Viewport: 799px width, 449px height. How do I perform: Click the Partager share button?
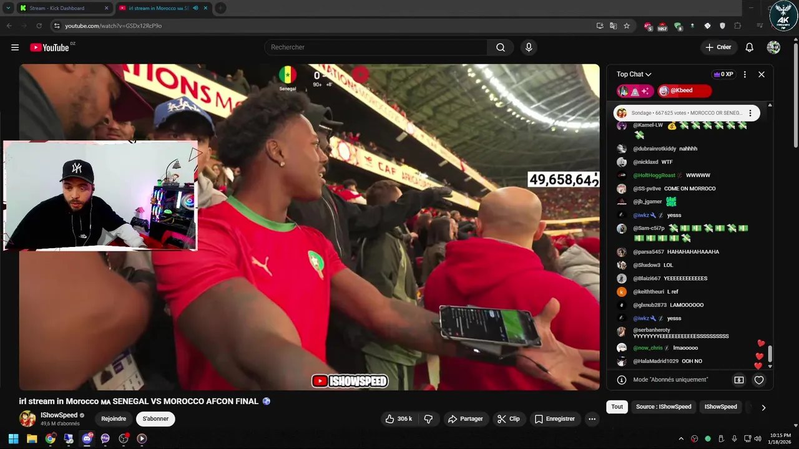465,419
